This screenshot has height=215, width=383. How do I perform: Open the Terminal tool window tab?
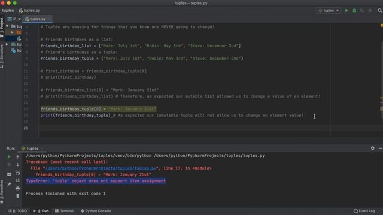[x=64, y=211]
